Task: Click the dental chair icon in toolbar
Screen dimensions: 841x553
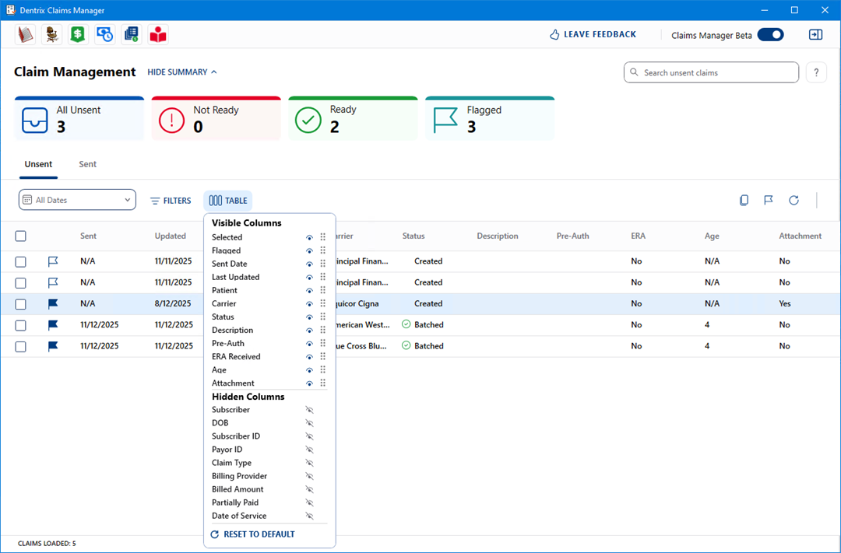Action: coord(51,34)
